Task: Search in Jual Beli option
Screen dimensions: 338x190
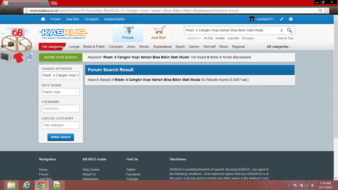Action: [233, 38]
